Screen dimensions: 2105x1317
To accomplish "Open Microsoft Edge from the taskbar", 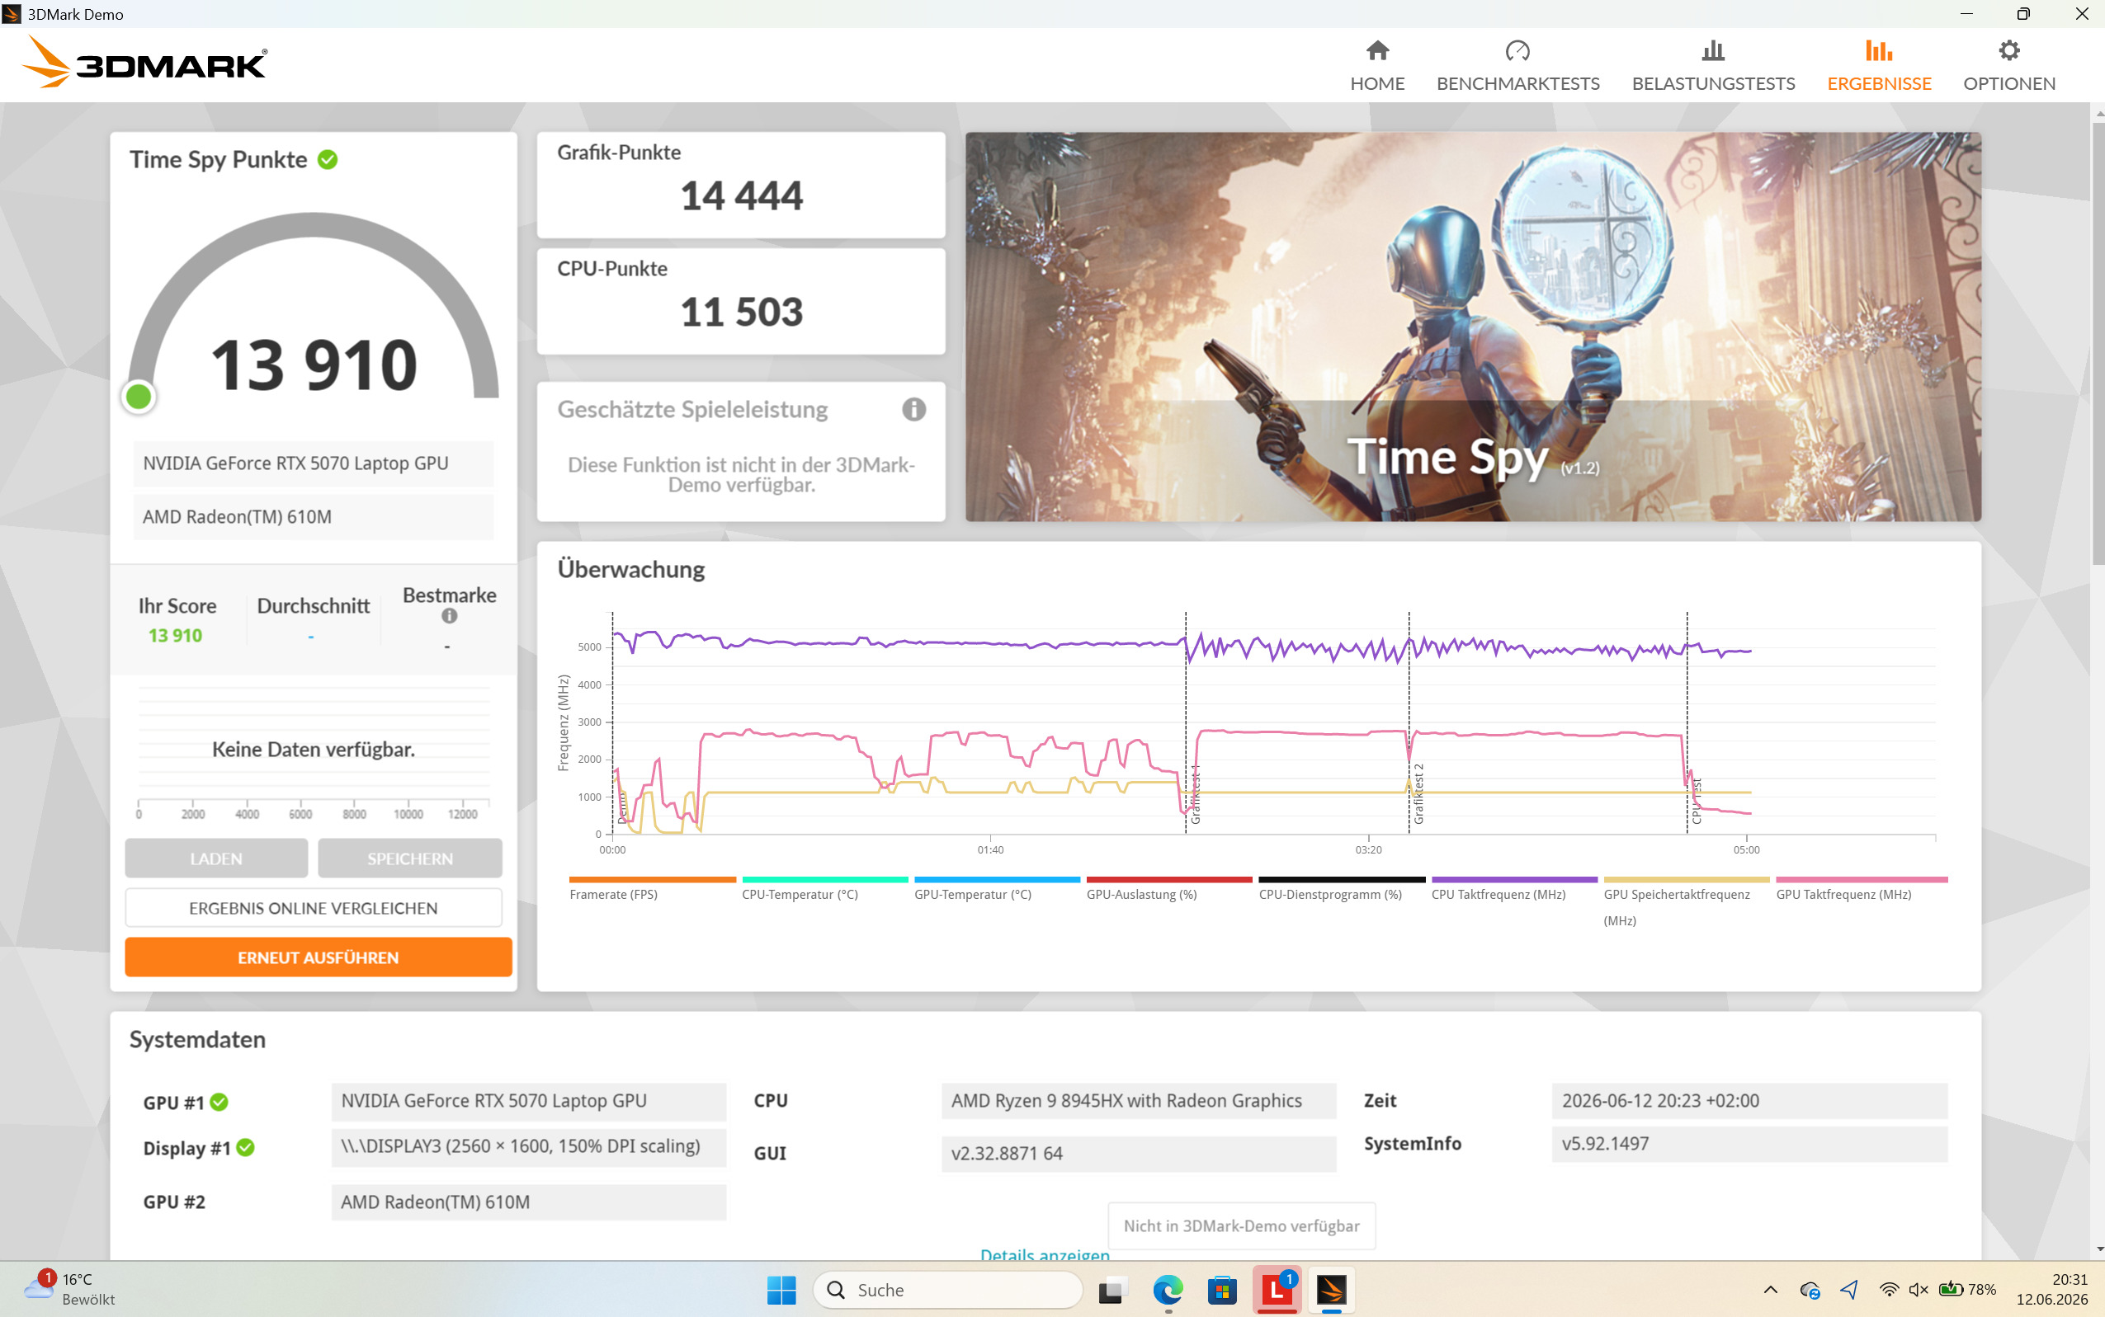I will pos(1168,1290).
